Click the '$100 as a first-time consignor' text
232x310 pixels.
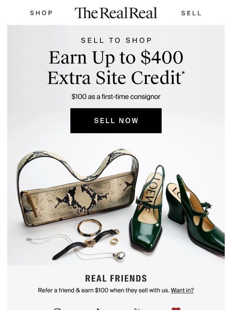click(116, 97)
